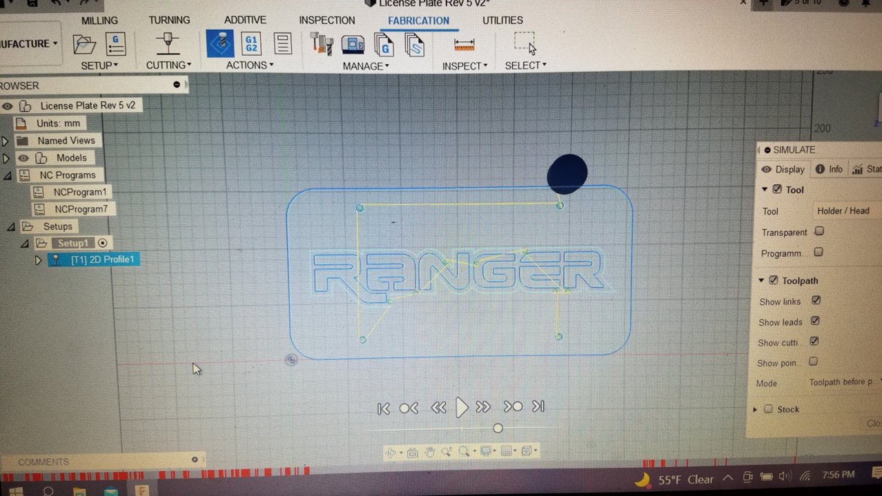The image size is (882, 496).
Task: Enable the Stock checkbox
Action: click(x=768, y=408)
